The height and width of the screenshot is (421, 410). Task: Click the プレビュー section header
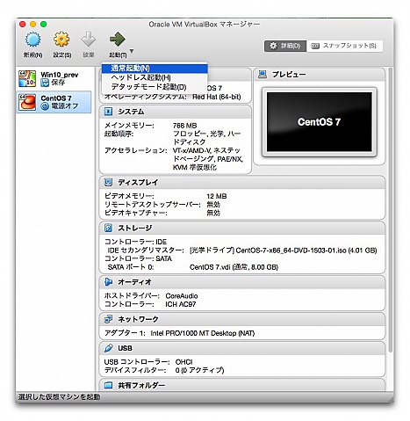point(289,75)
